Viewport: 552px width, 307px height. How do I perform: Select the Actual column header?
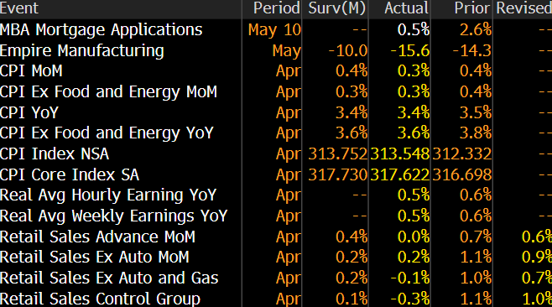(406, 8)
